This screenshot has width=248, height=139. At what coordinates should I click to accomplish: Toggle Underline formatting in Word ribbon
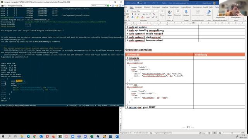point(139,14)
